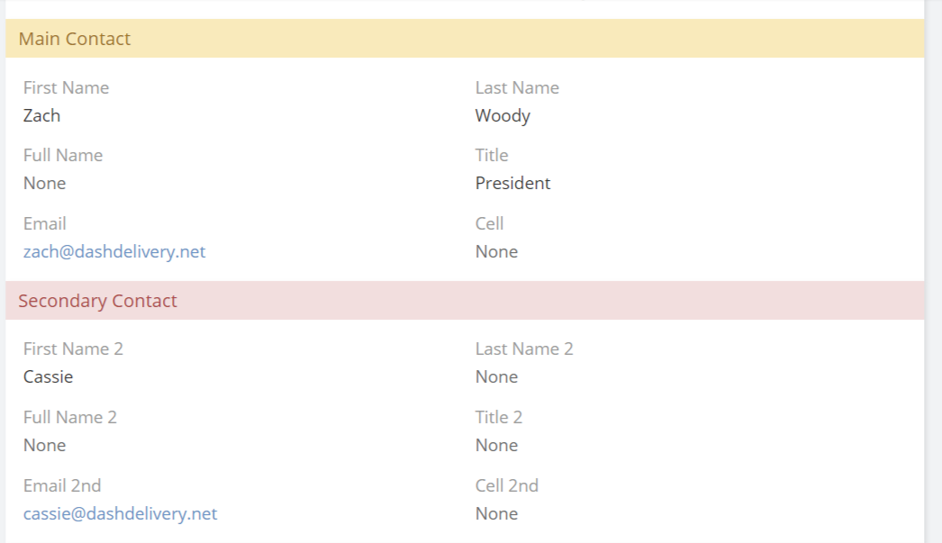Select the Email 2nd field label
942x543 pixels.
62,486
